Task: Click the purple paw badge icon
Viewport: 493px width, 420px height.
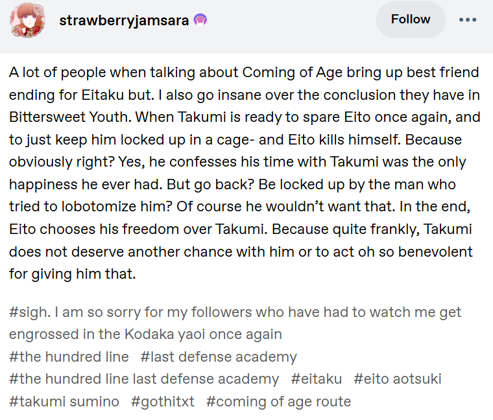Action: point(200,20)
